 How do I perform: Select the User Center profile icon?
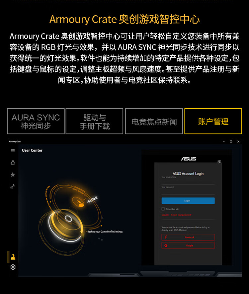tap(13, 257)
